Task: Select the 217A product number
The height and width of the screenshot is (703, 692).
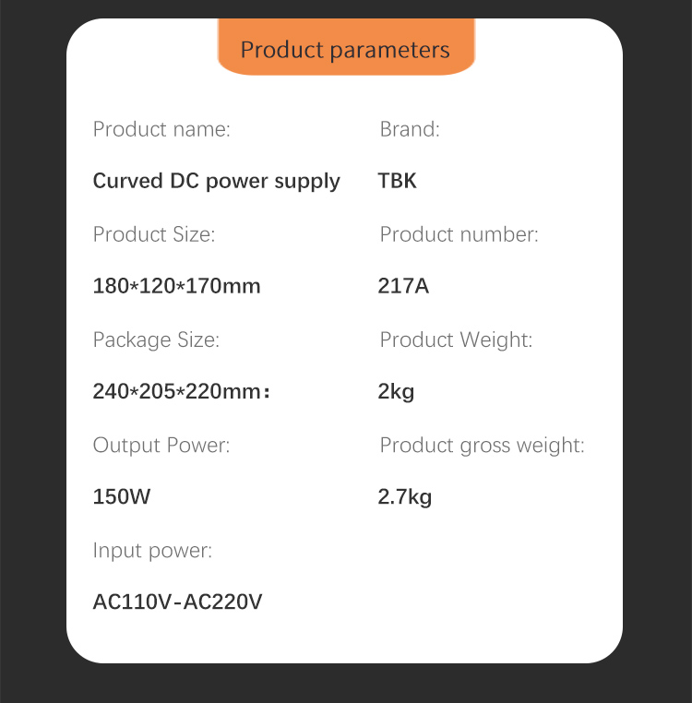Action: pos(403,286)
